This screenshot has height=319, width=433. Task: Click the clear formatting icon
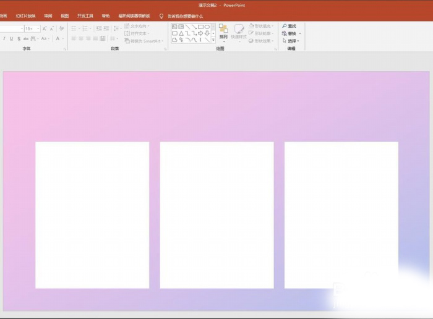(61, 28)
